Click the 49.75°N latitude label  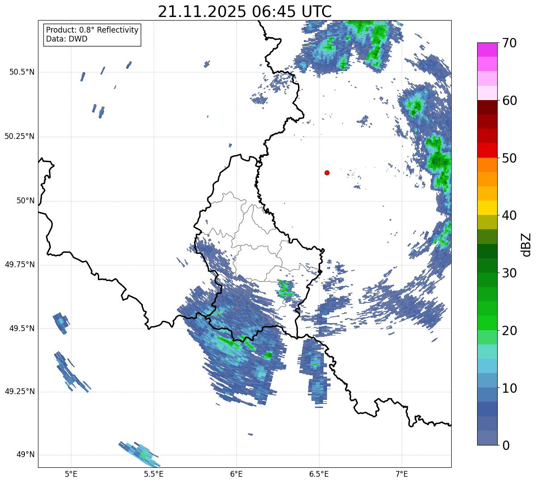tap(19, 265)
